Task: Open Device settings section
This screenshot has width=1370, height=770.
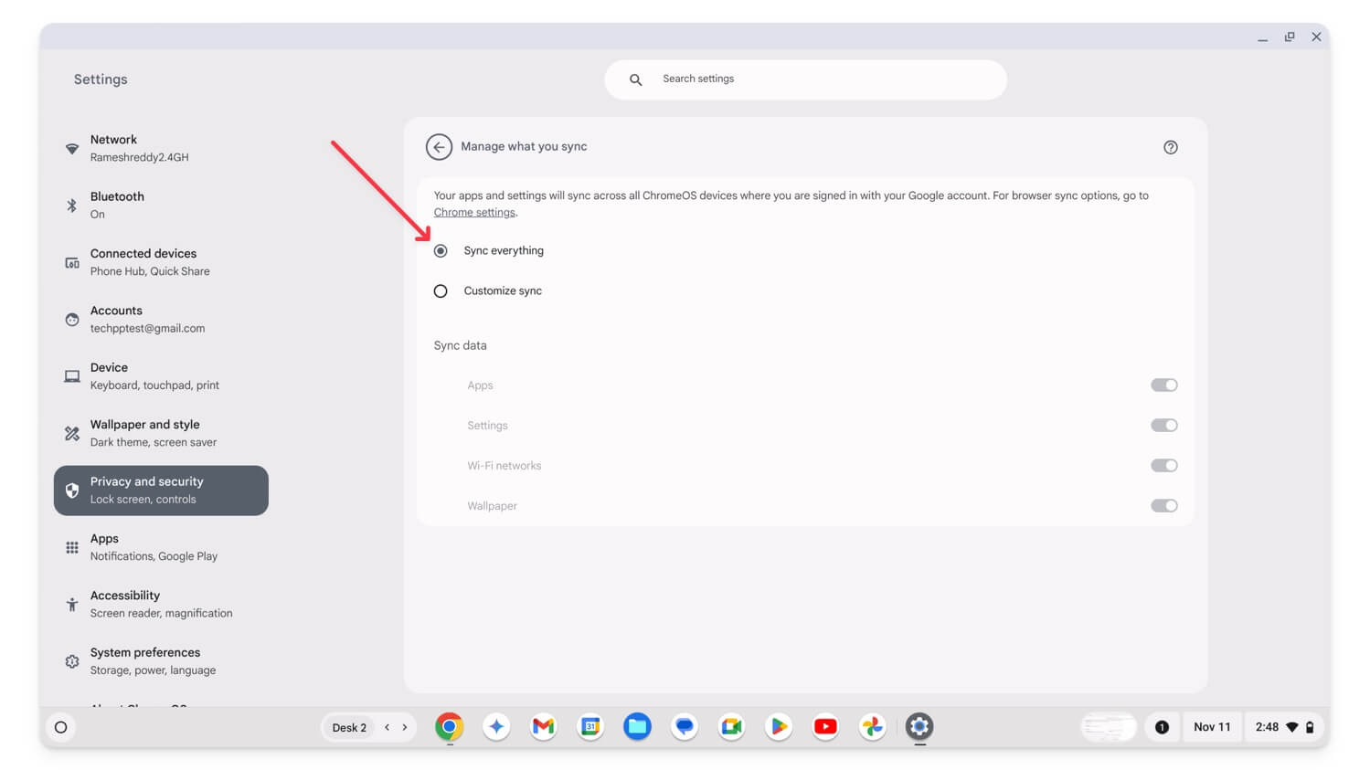Action: 161,376
